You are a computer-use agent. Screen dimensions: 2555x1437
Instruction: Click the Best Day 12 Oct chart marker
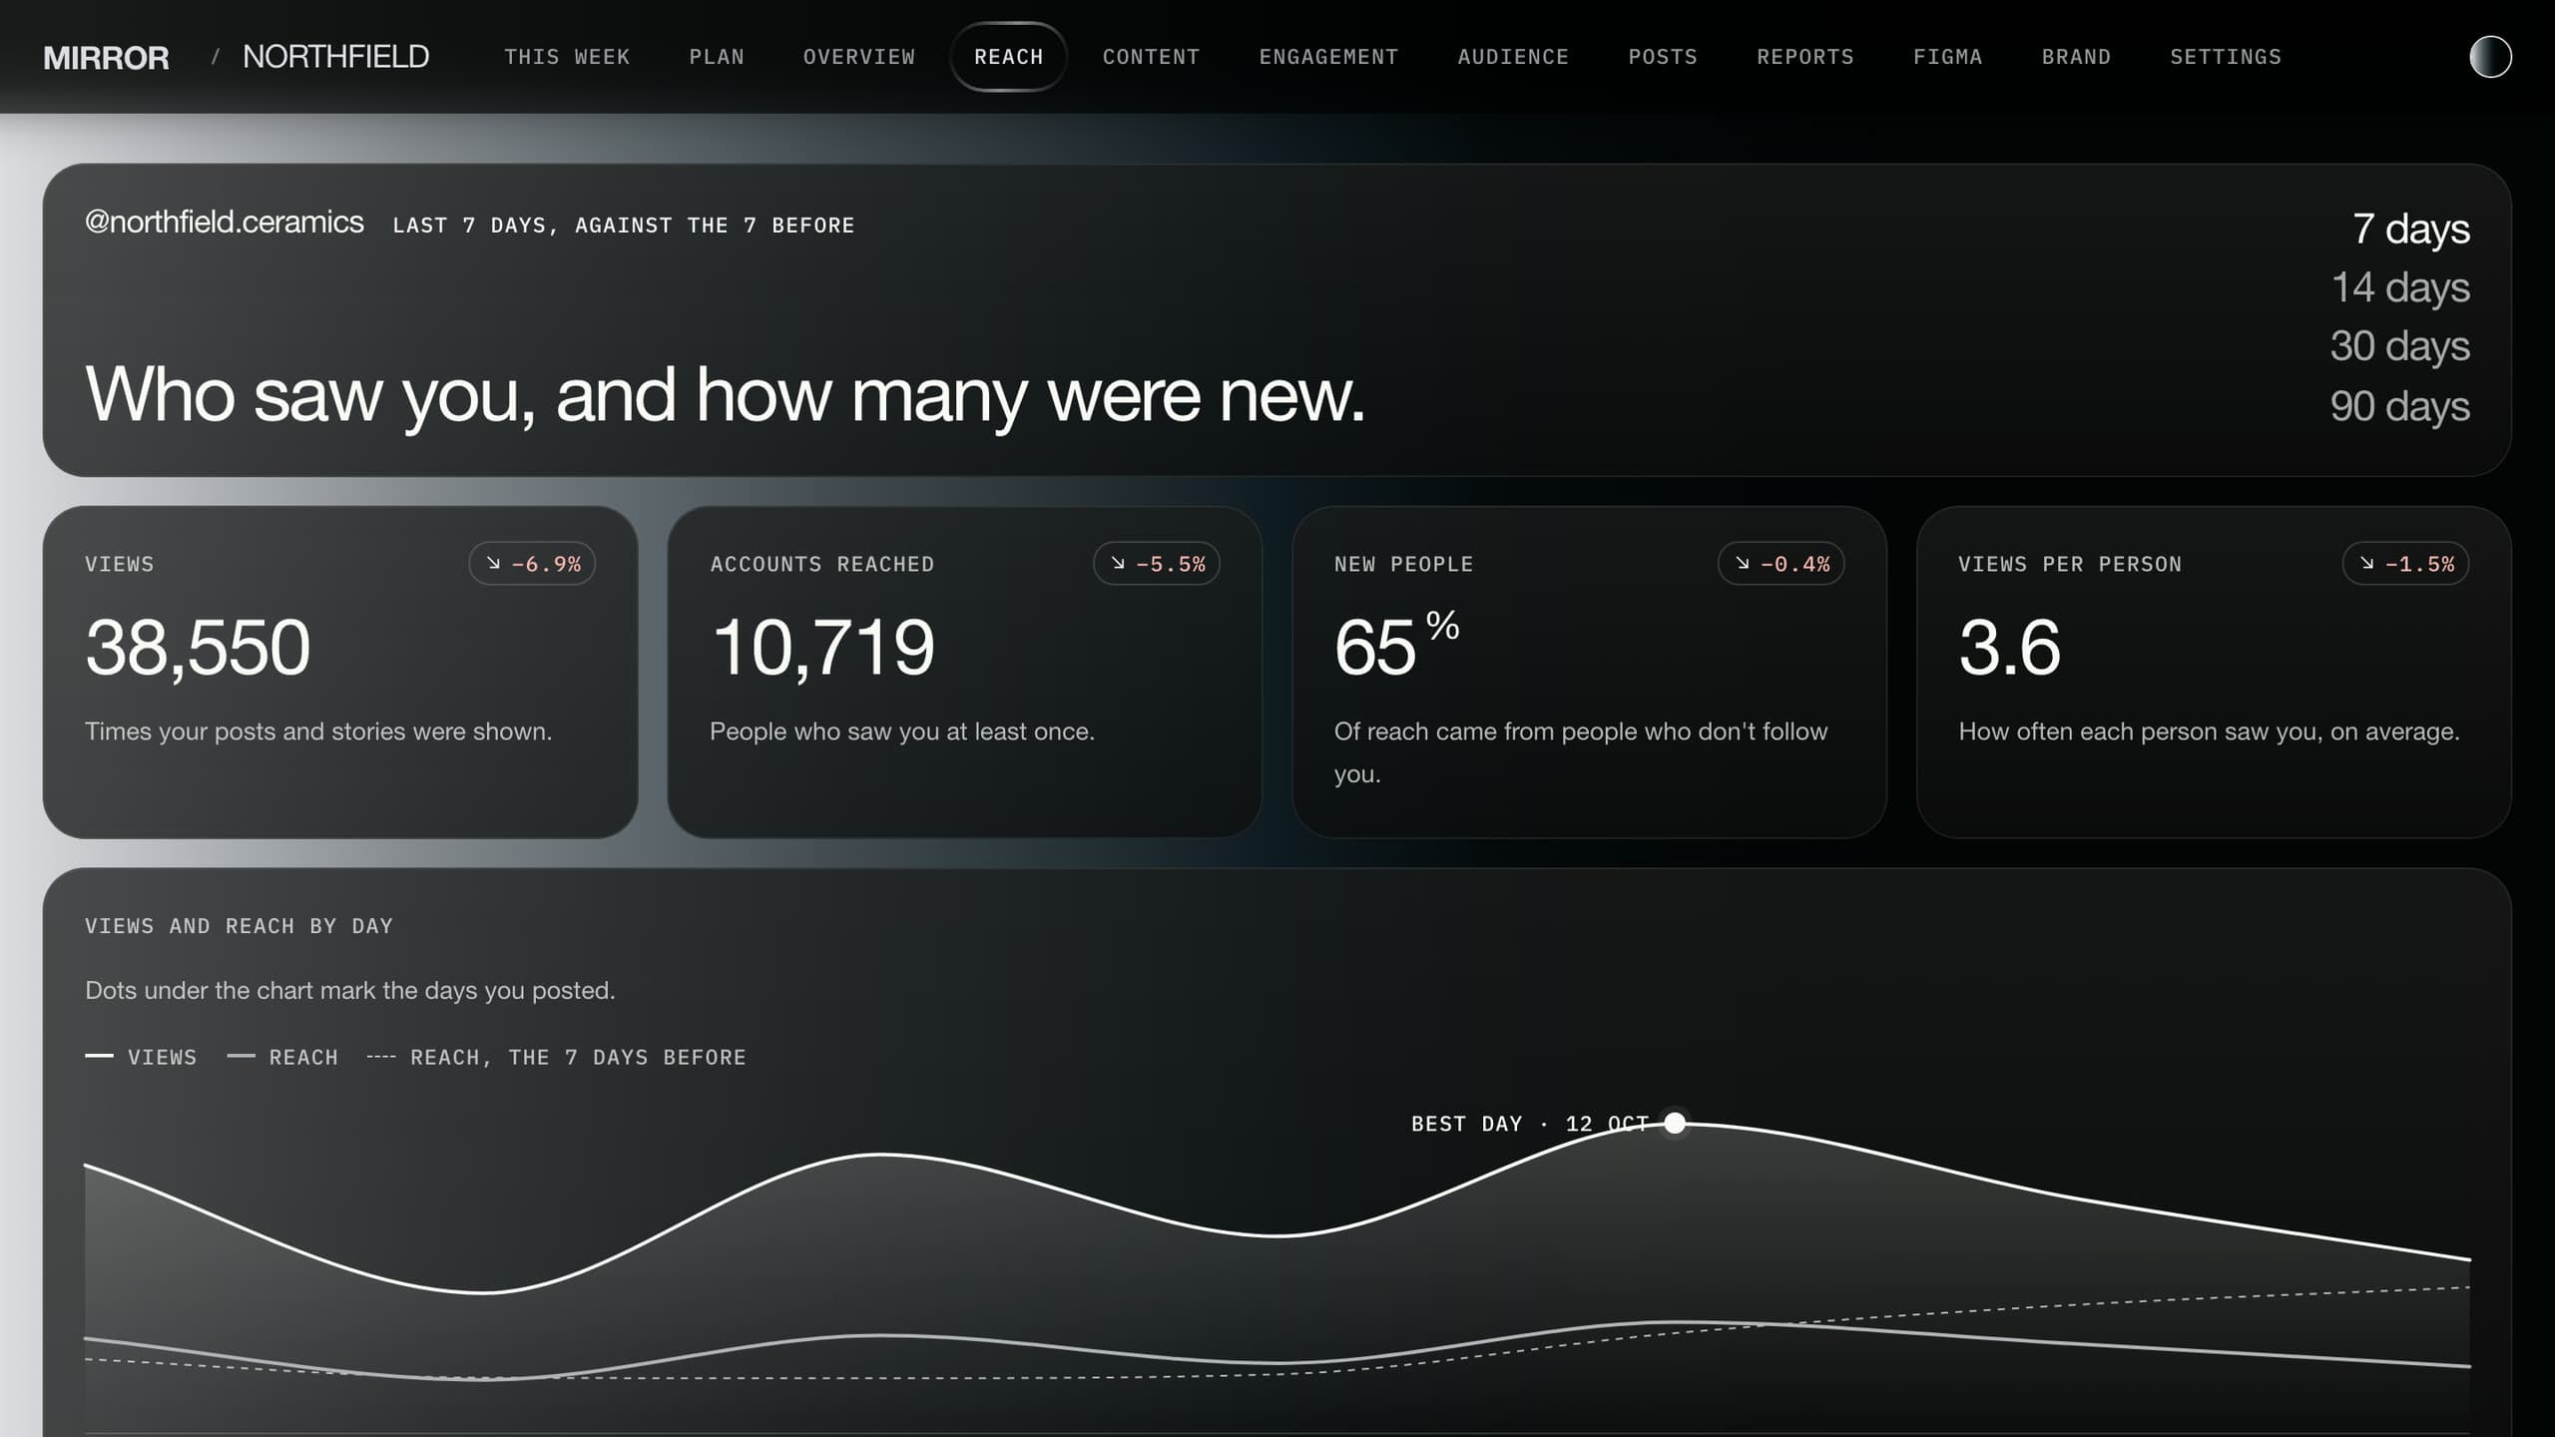pos(1675,1124)
